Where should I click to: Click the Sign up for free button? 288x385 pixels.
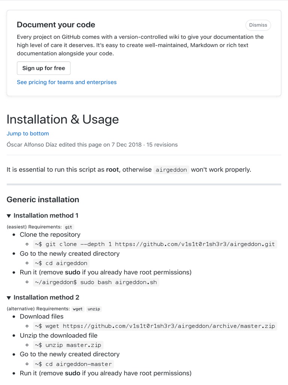[x=43, y=68]
